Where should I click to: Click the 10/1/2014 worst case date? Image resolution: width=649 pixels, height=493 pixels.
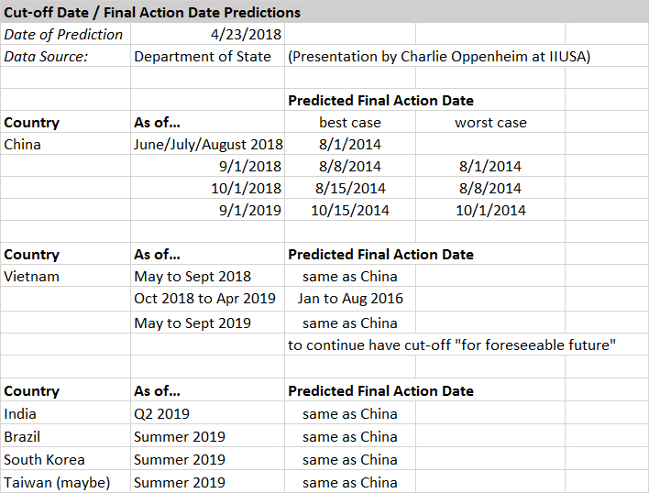489,211
